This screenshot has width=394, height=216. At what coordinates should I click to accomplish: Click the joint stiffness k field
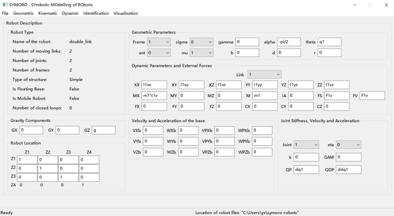point(307,157)
